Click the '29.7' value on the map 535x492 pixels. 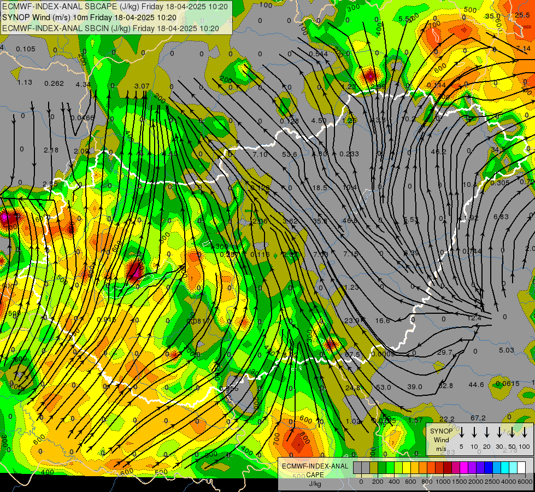tap(445, 353)
